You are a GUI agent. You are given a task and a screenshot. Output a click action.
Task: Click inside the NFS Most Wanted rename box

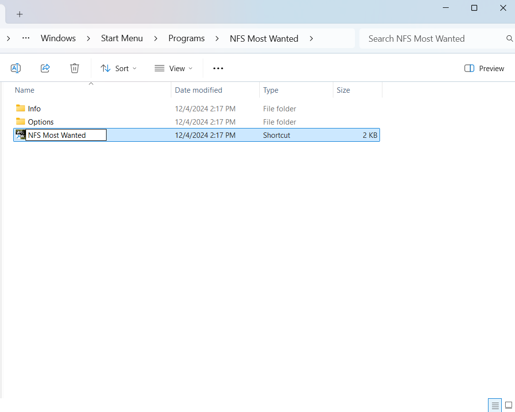tap(66, 135)
